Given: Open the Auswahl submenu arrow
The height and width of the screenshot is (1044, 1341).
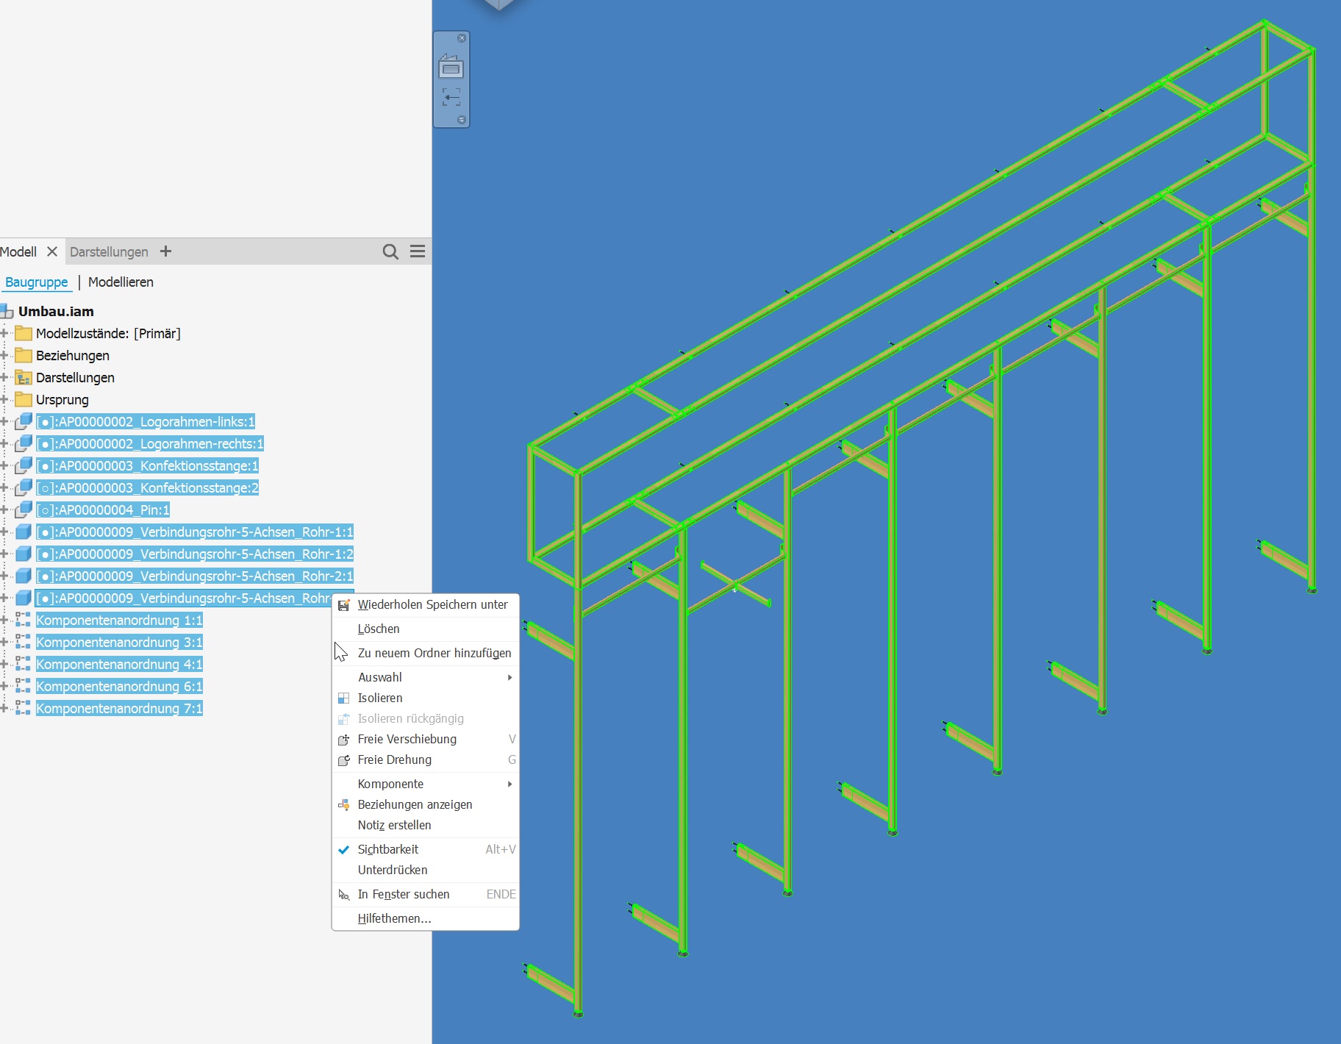Looking at the screenshot, I should [510, 677].
